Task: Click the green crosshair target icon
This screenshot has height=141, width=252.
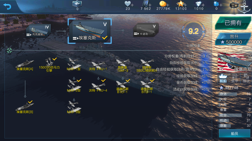Action: 9,50
